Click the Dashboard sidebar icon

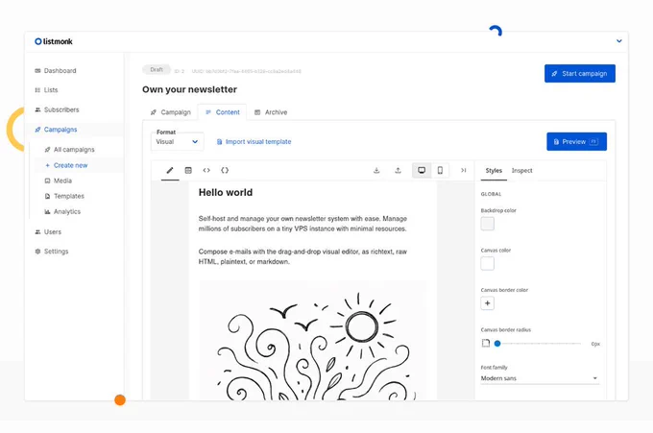[37, 71]
